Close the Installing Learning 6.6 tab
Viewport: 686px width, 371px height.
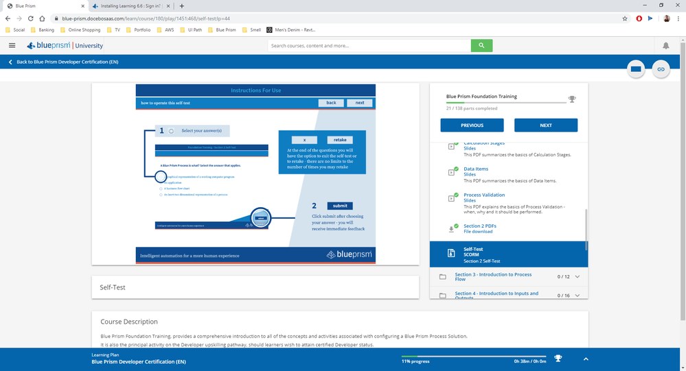point(168,6)
